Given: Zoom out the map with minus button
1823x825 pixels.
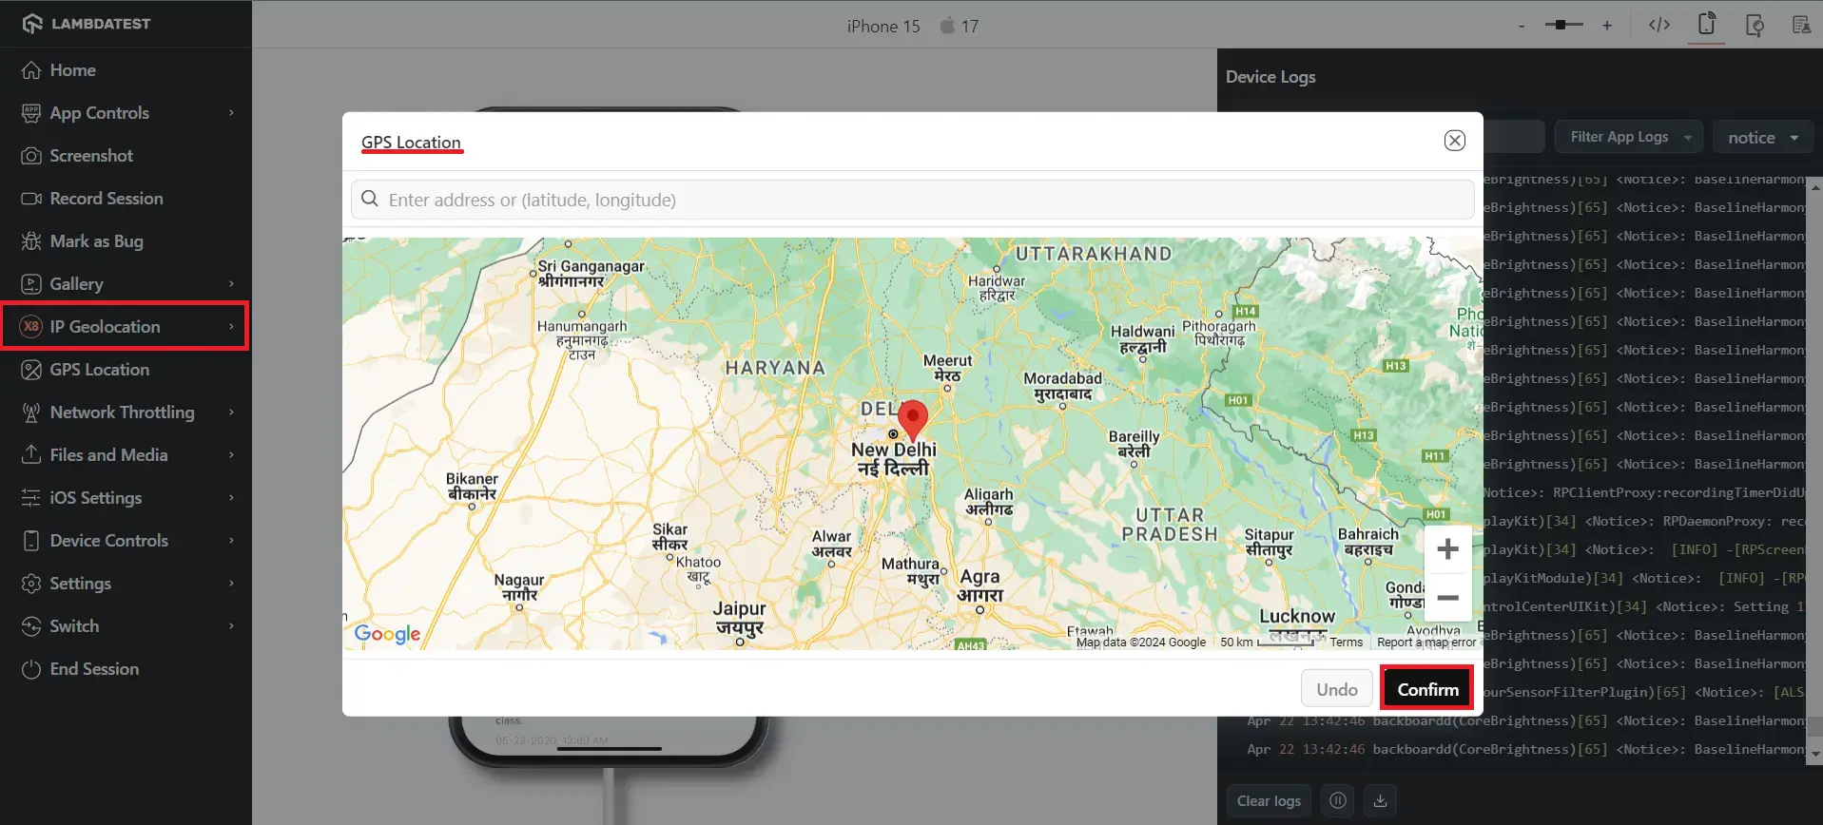Looking at the screenshot, I should pyautogui.click(x=1447, y=598).
